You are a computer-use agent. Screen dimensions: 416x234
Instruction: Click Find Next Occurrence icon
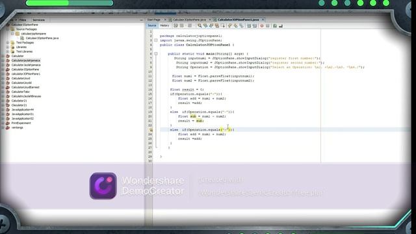pyautogui.click(x=211, y=26)
